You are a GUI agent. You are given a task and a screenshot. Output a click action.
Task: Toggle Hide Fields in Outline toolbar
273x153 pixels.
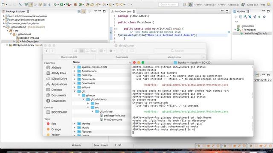tap(250, 17)
